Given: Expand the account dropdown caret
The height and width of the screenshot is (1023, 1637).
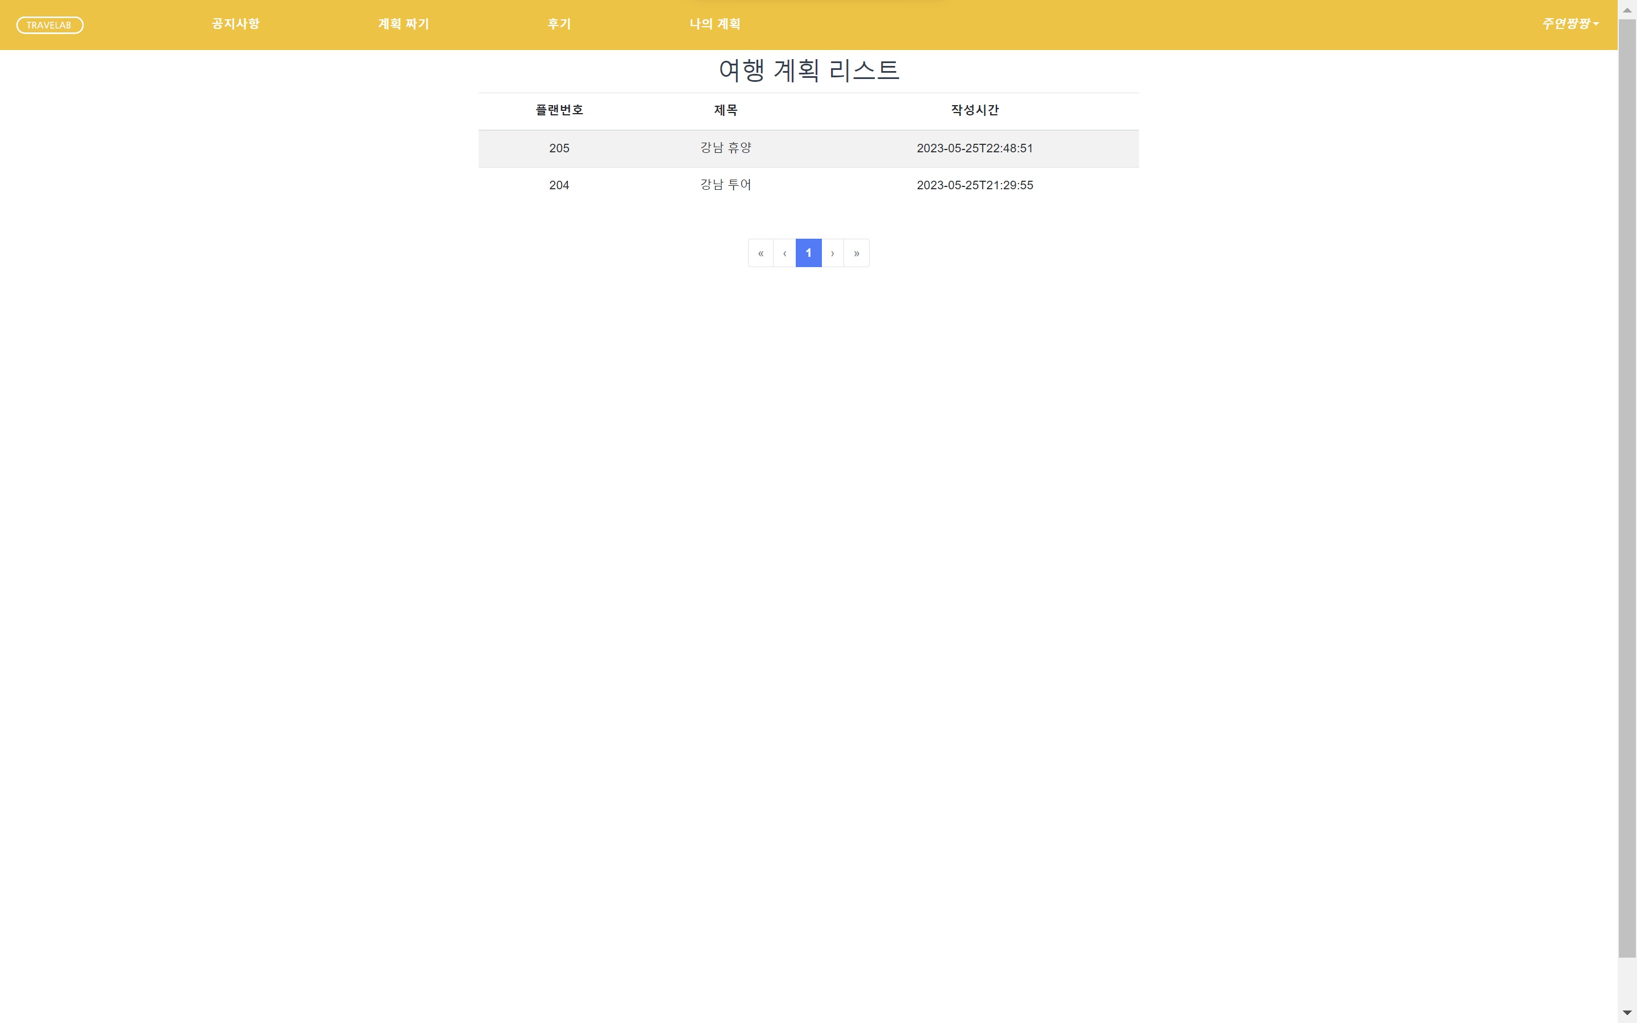Looking at the screenshot, I should pyautogui.click(x=1597, y=26).
